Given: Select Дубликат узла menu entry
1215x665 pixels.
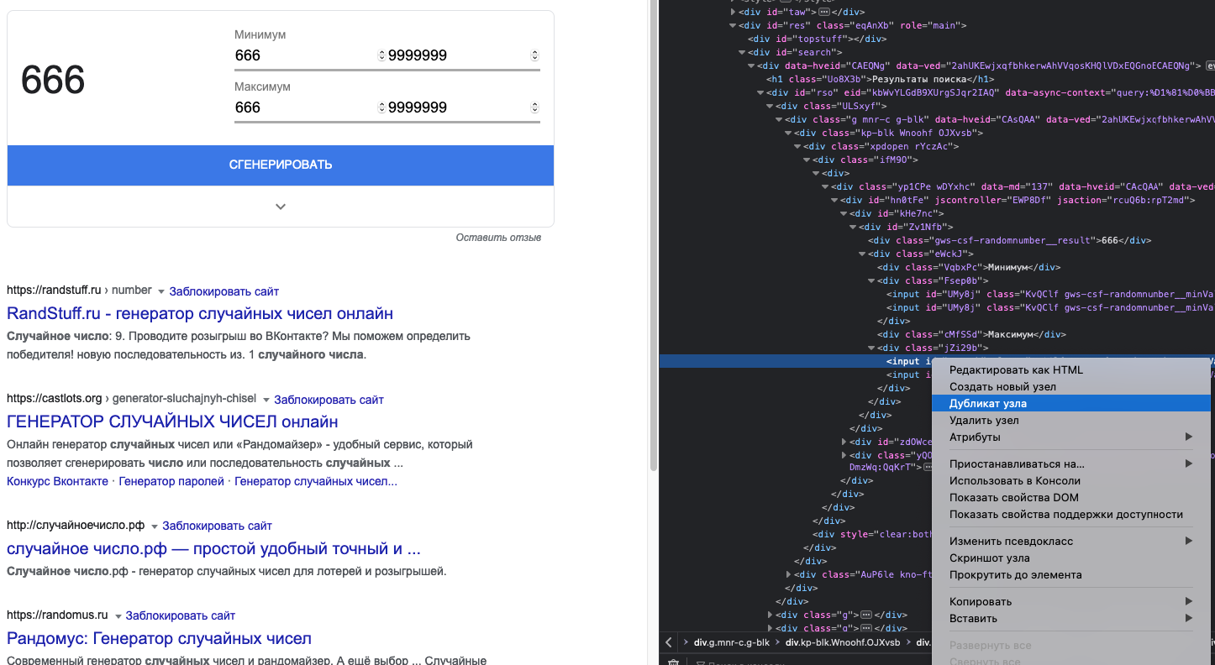Looking at the screenshot, I should coord(1071,403).
